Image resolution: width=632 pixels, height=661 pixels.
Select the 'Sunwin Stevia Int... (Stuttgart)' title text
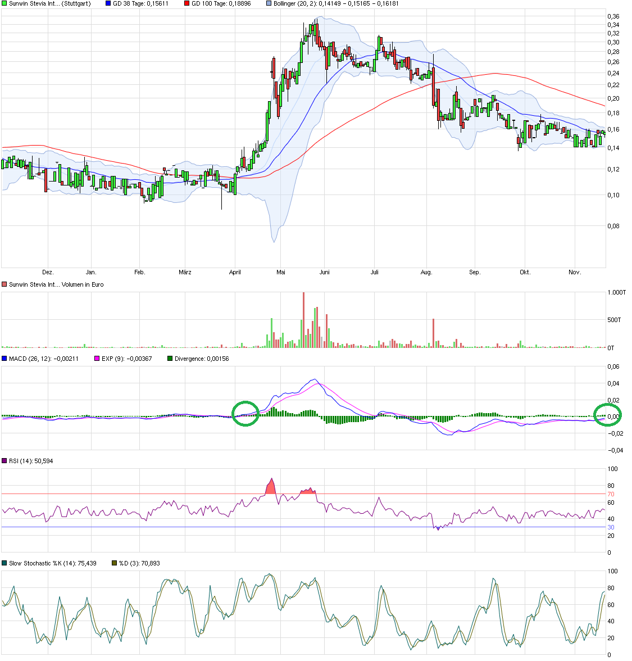pyautogui.click(x=49, y=3)
